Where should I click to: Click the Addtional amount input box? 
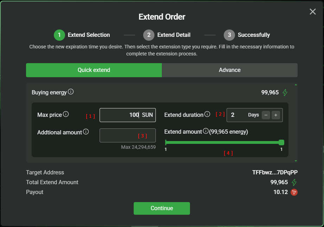[127, 135]
